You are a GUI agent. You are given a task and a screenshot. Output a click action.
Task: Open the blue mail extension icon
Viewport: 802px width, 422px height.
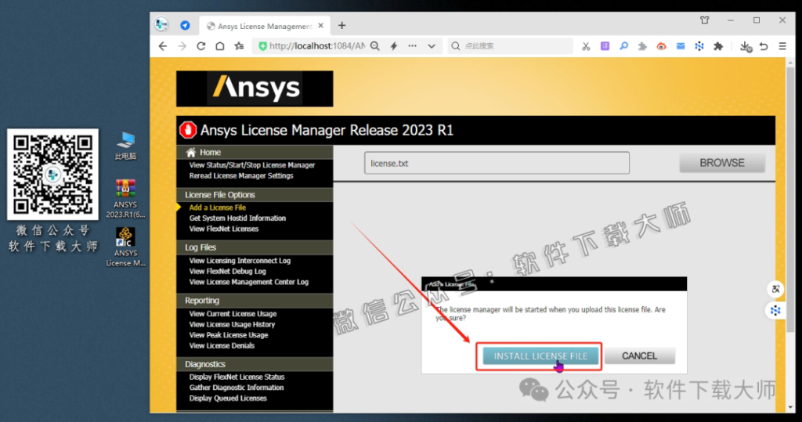pyautogui.click(x=681, y=46)
